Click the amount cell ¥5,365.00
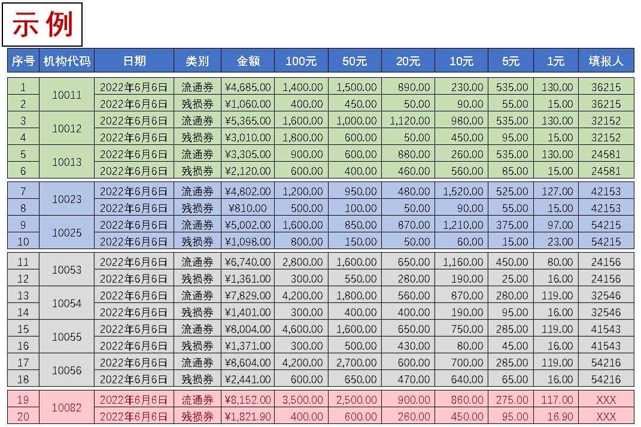Viewport: 641px width, 427px height. [x=248, y=120]
